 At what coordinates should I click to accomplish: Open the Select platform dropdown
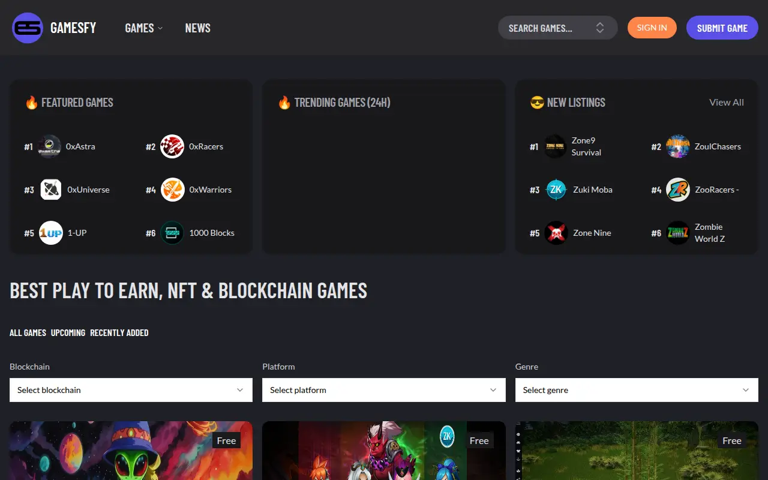point(384,390)
